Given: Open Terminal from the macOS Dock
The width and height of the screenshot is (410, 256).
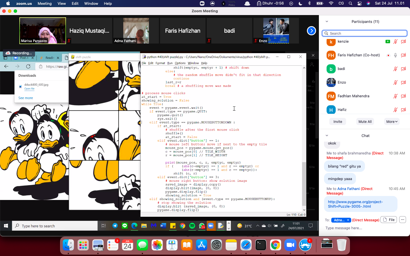Looking at the screenshot, I should pyautogui.click(x=261, y=245).
